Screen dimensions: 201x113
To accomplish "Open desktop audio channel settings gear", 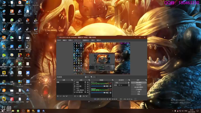I will [x=110, y=93].
